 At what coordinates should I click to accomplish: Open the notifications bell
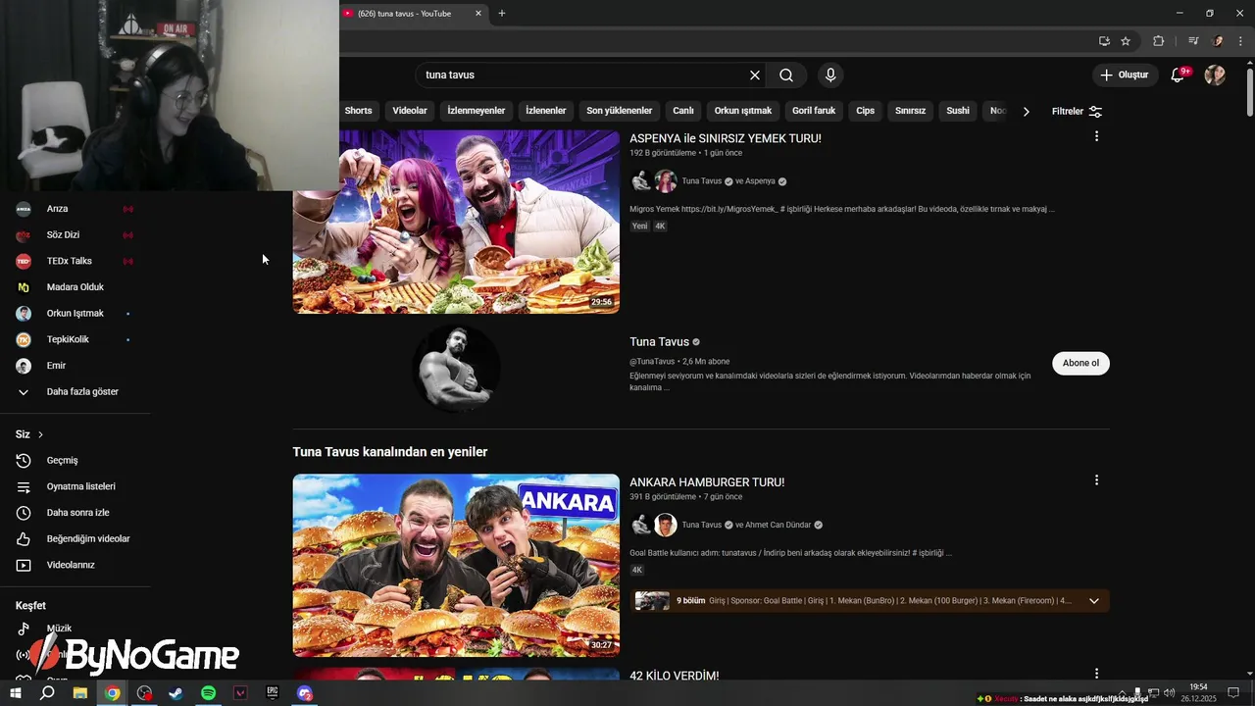click(1179, 76)
